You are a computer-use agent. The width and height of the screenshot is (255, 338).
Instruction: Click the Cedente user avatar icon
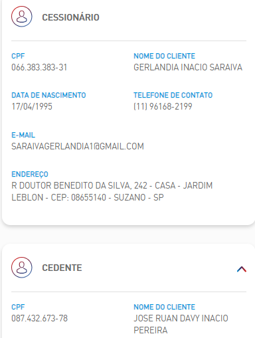22,268
